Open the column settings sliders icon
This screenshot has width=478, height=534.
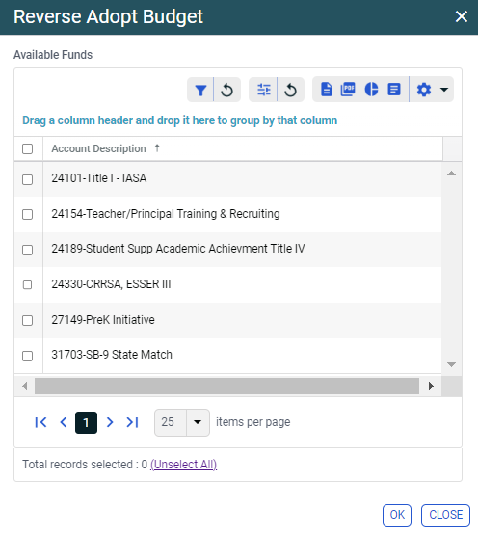(263, 90)
